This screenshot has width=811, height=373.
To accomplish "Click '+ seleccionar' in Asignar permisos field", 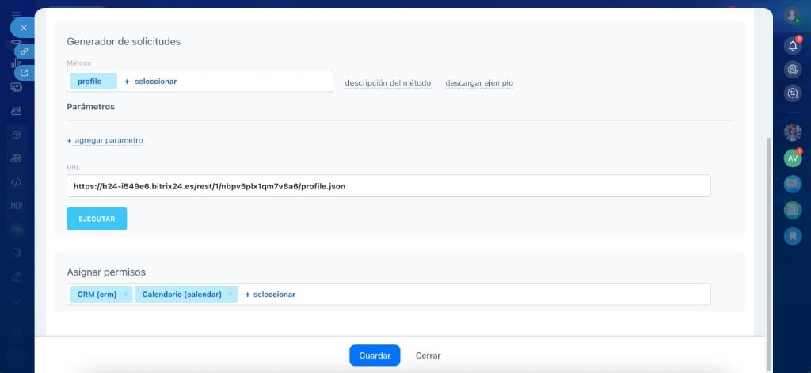I will 270,295.
